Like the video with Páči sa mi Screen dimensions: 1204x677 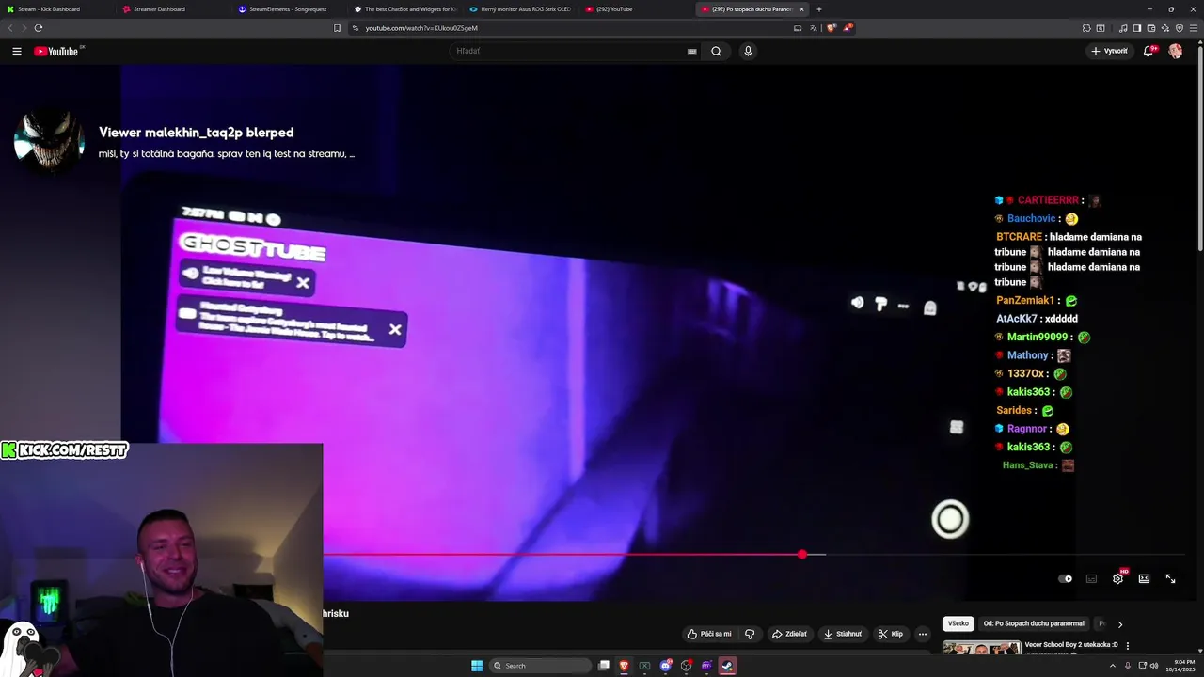[x=708, y=634]
